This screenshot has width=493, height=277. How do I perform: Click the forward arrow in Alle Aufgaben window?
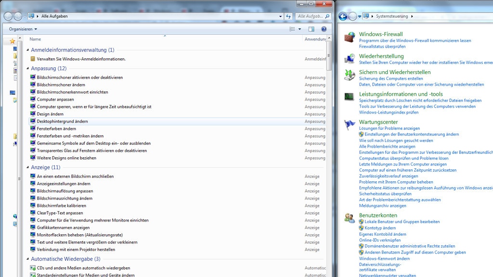pos(18,16)
